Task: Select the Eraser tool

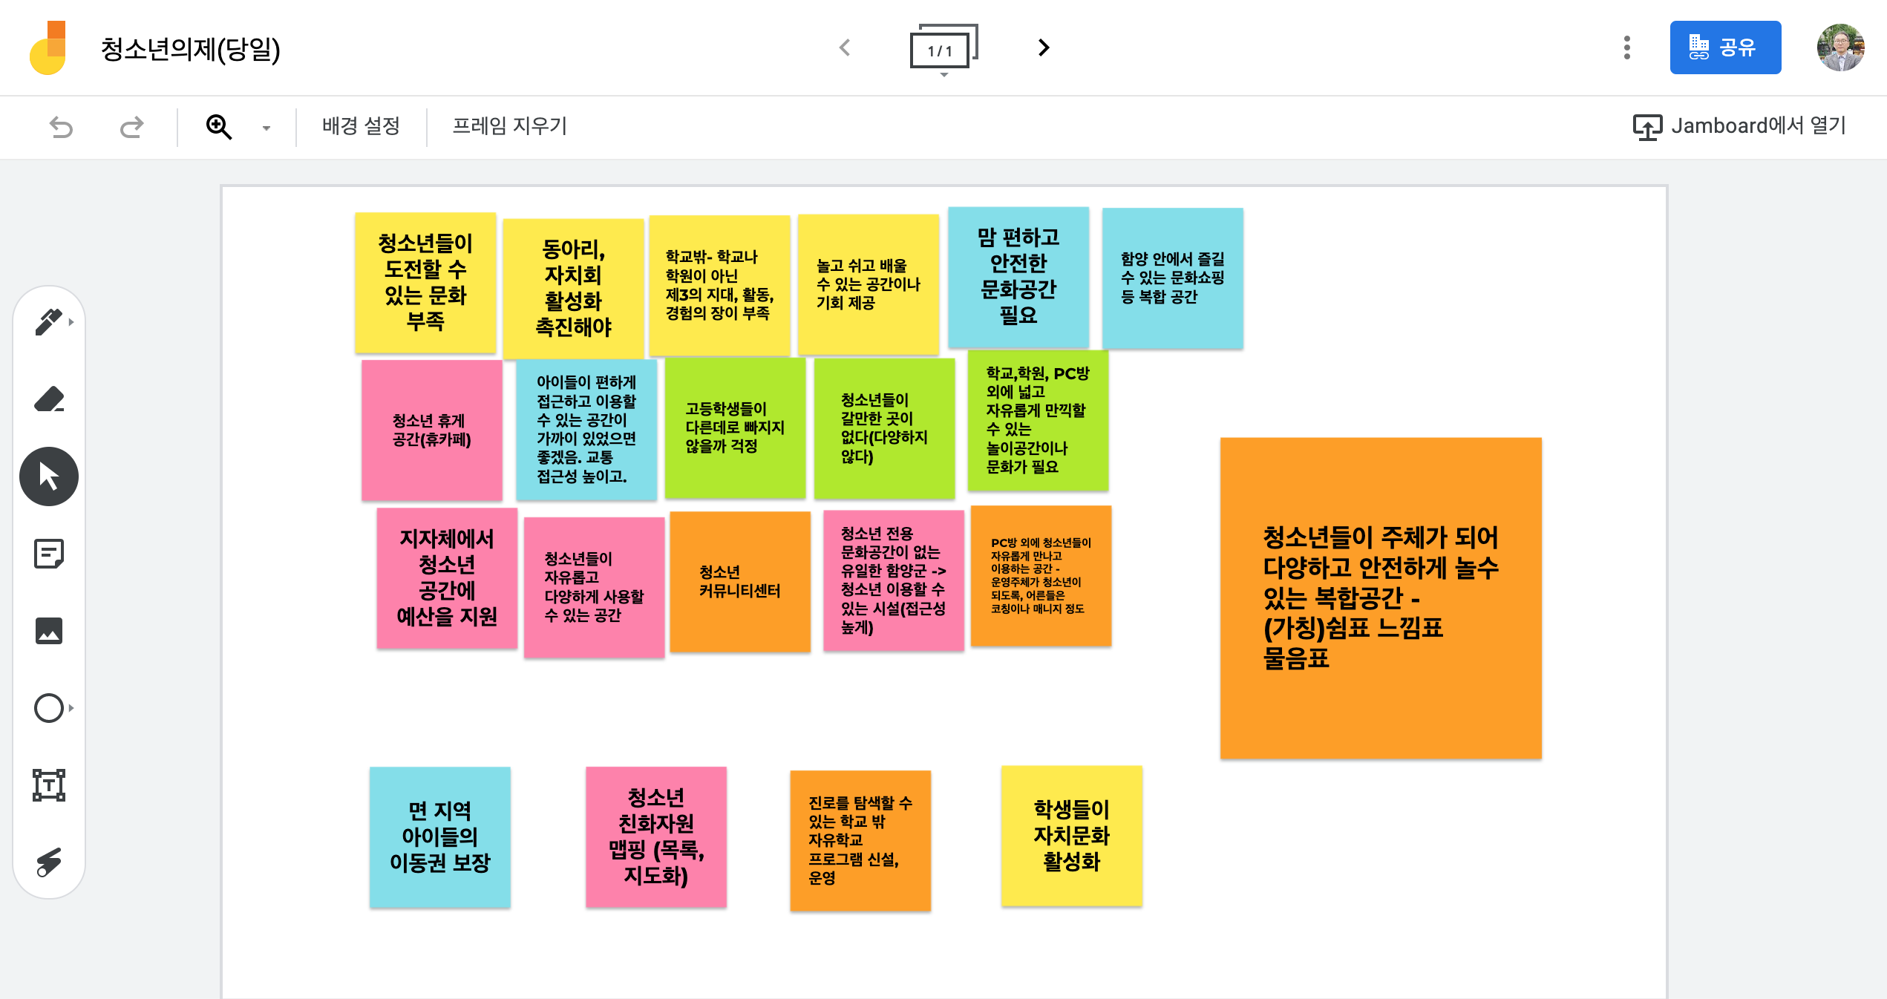Action: click(49, 399)
